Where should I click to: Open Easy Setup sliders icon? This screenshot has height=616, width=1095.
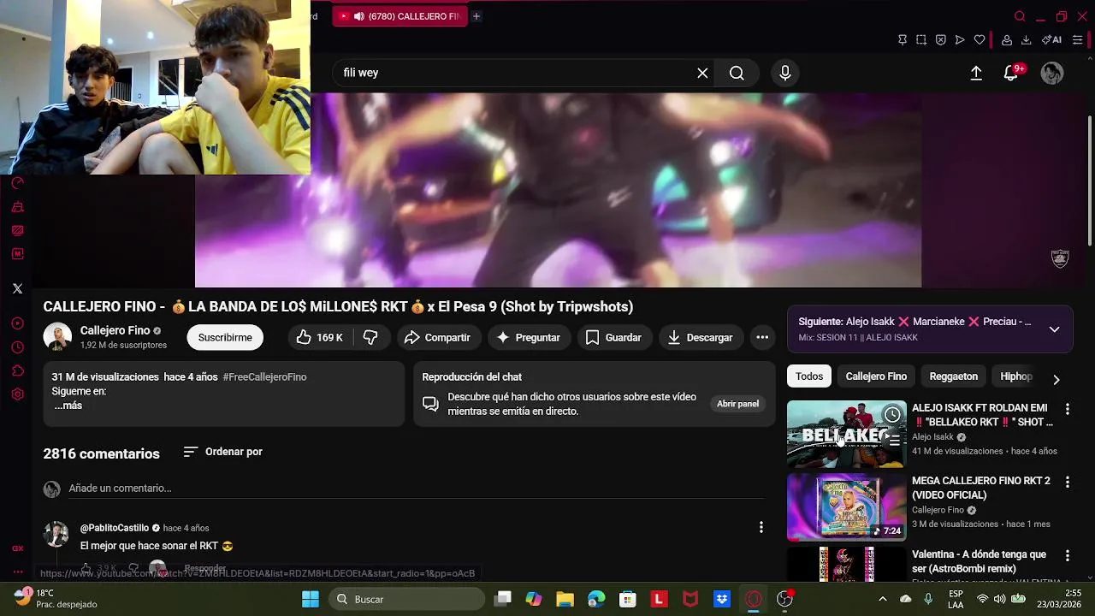pos(1078,39)
